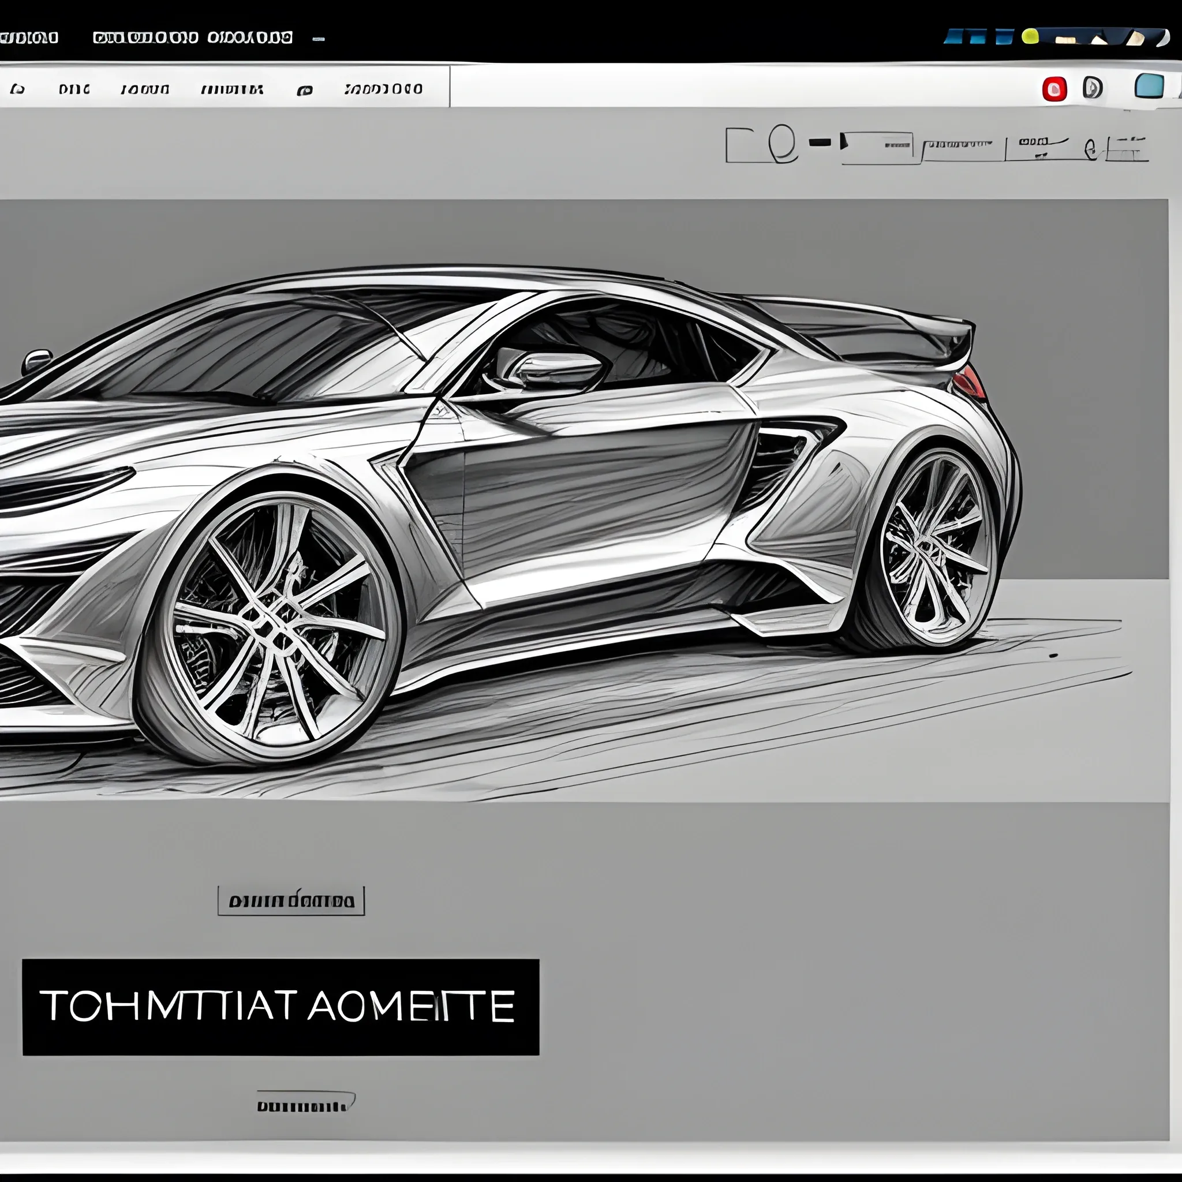Click the gray circular D icon beside red icon
The image size is (1182, 1182).
(x=1093, y=88)
